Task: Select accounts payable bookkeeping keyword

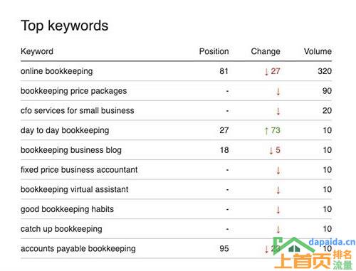Action: click(x=78, y=249)
